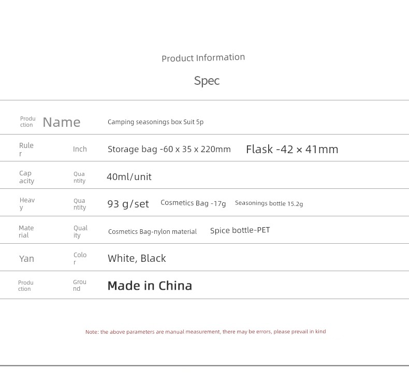The height and width of the screenshot is (385, 409).
Task: Select the storage bag dimensions text
Action: [x=169, y=149]
